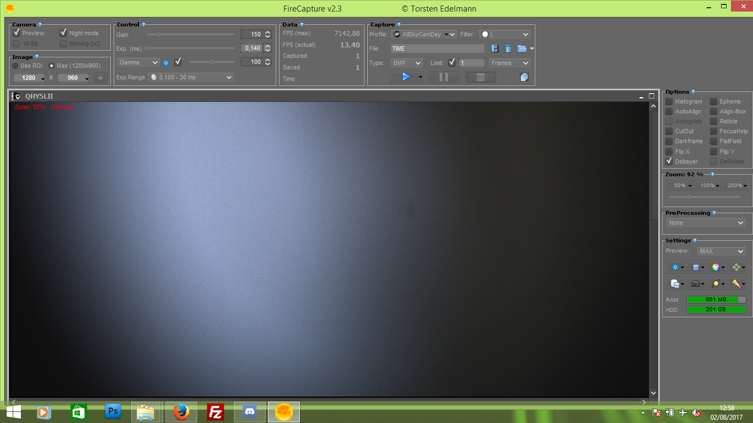753x423 pixels.
Task: Open the speedometer gauge settings icon
Action: (696, 284)
